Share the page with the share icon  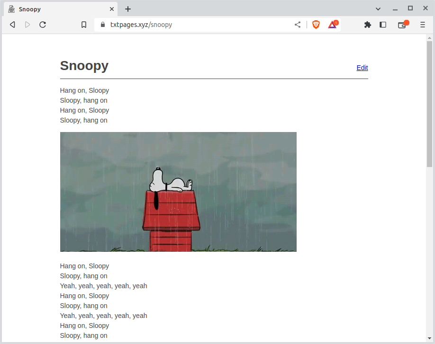pyautogui.click(x=298, y=25)
